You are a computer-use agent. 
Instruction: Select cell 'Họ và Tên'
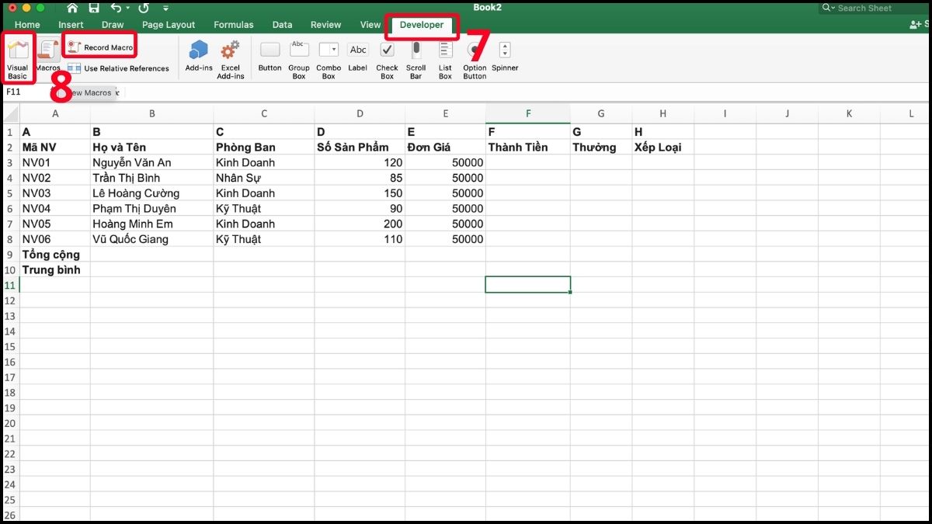152,147
